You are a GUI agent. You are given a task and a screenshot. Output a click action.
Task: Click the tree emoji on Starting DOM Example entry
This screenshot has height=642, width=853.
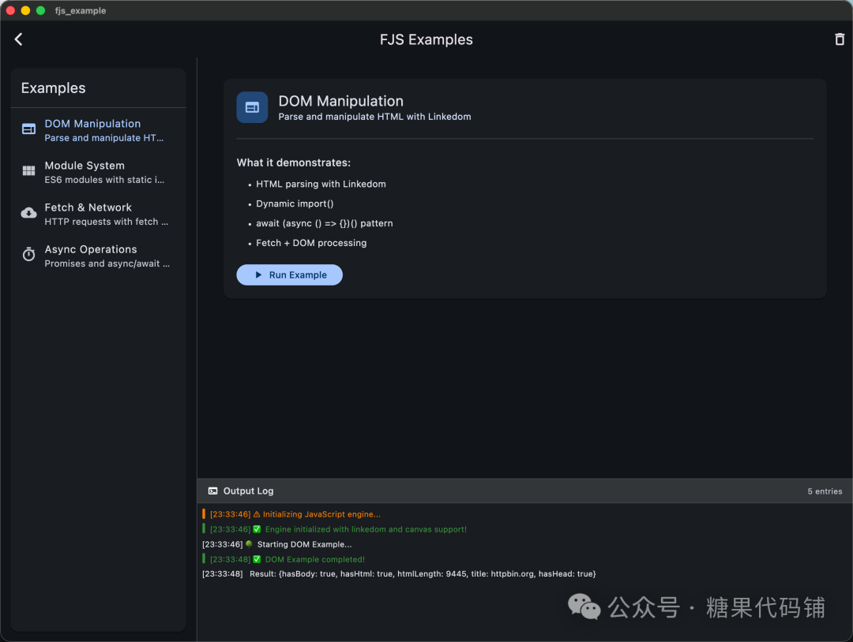pos(249,544)
